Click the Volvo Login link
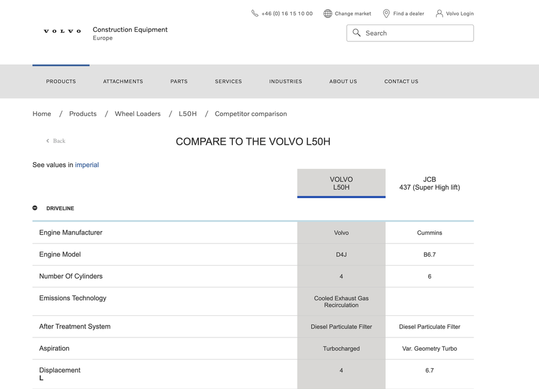Viewport: 539px width, 389px height. pyautogui.click(x=460, y=14)
